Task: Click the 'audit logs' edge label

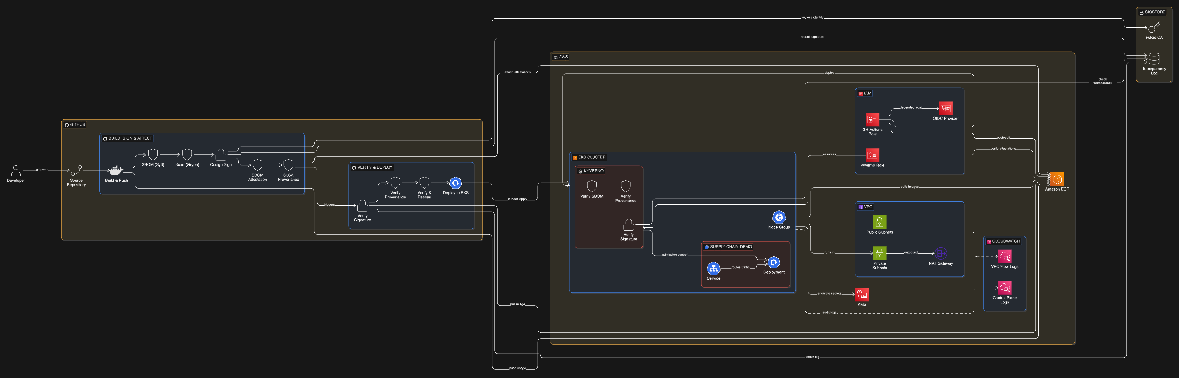Action: click(x=829, y=312)
